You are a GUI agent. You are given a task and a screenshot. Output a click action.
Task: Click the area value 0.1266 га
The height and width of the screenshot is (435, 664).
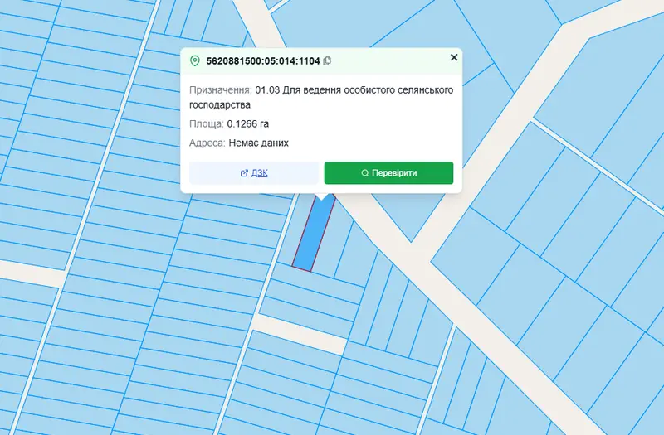(x=247, y=123)
